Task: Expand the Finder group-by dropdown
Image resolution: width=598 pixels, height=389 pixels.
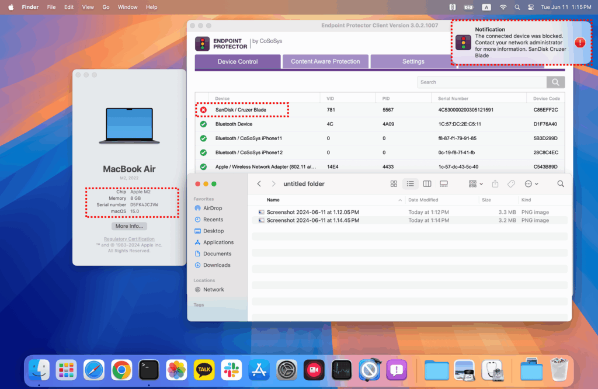Action: 475,184
